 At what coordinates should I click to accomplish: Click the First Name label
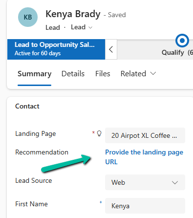pos(31,204)
